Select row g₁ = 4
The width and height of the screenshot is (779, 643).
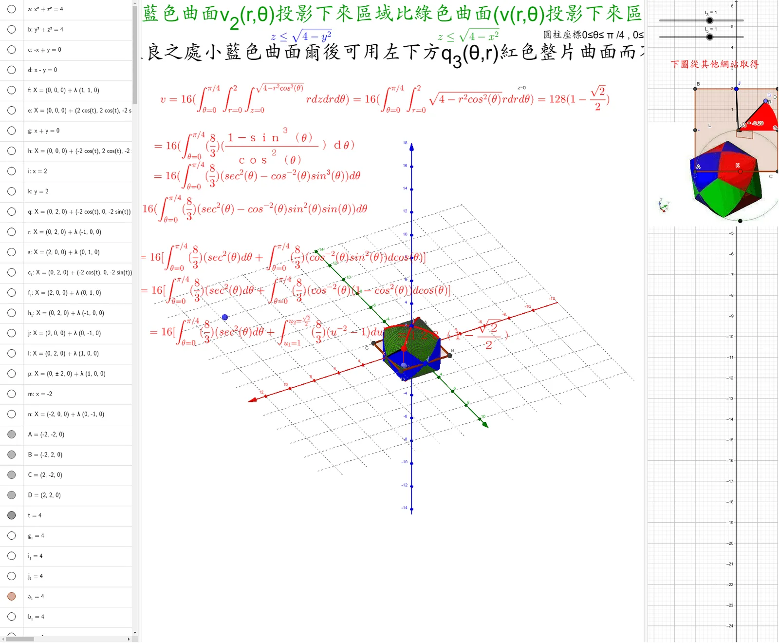coord(77,535)
